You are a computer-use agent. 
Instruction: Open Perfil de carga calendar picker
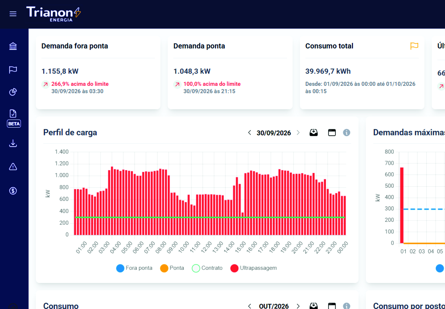pos(332,133)
